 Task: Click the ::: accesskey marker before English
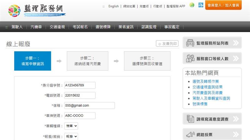(x=103, y=7)
